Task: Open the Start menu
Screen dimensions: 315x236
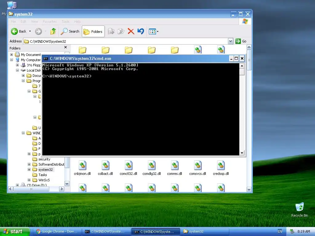Action: point(15,232)
